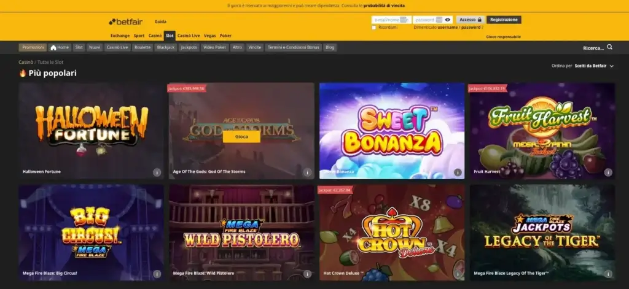Open the Jackpots category

point(189,47)
